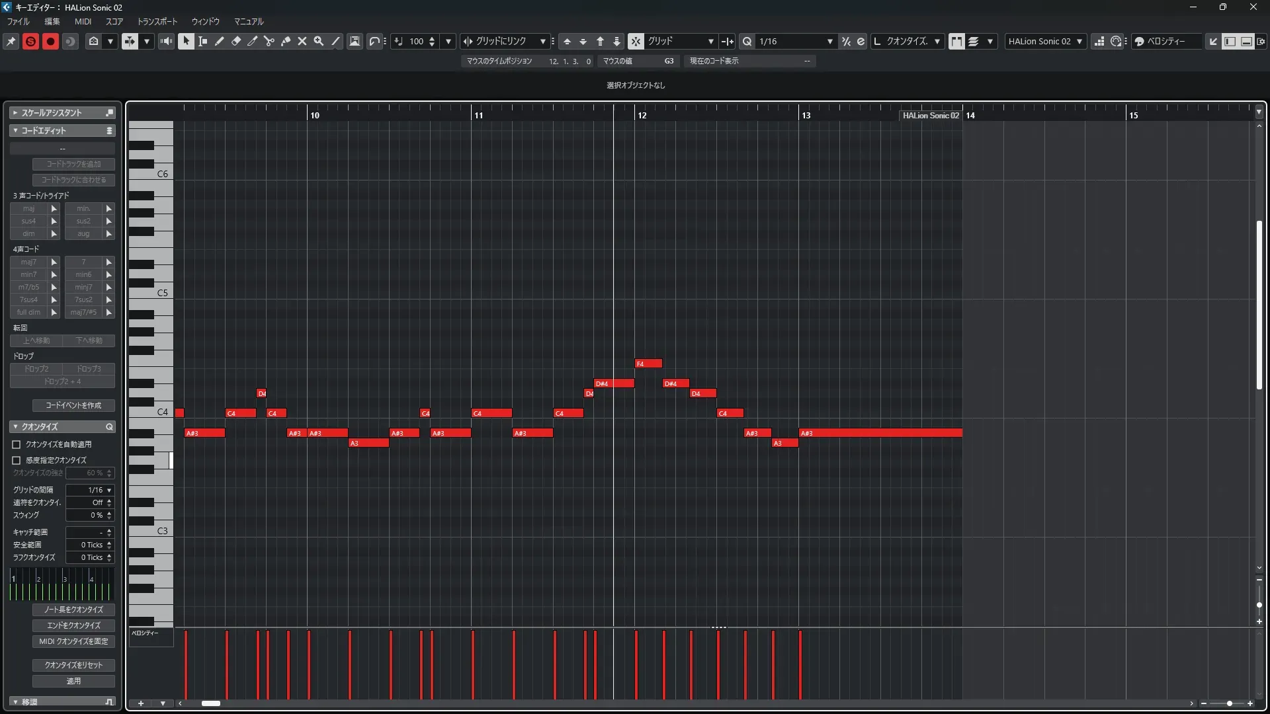This screenshot has height=714, width=1270.
Task: Enable クオンタイズを自動適用 checkbox
Action: (x=17, y=445)
